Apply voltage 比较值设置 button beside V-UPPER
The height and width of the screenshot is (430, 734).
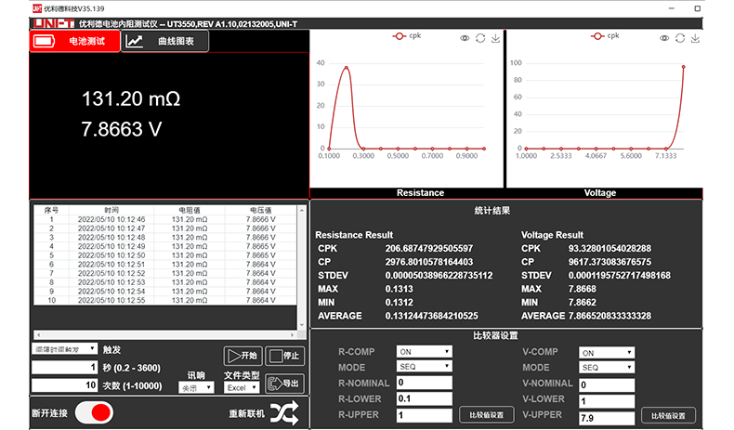pyautogui.click(x=668, y=415)
